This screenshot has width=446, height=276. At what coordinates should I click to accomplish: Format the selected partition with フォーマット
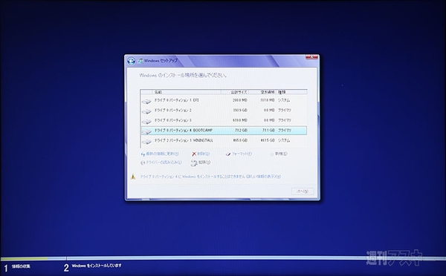click(239, 154)
